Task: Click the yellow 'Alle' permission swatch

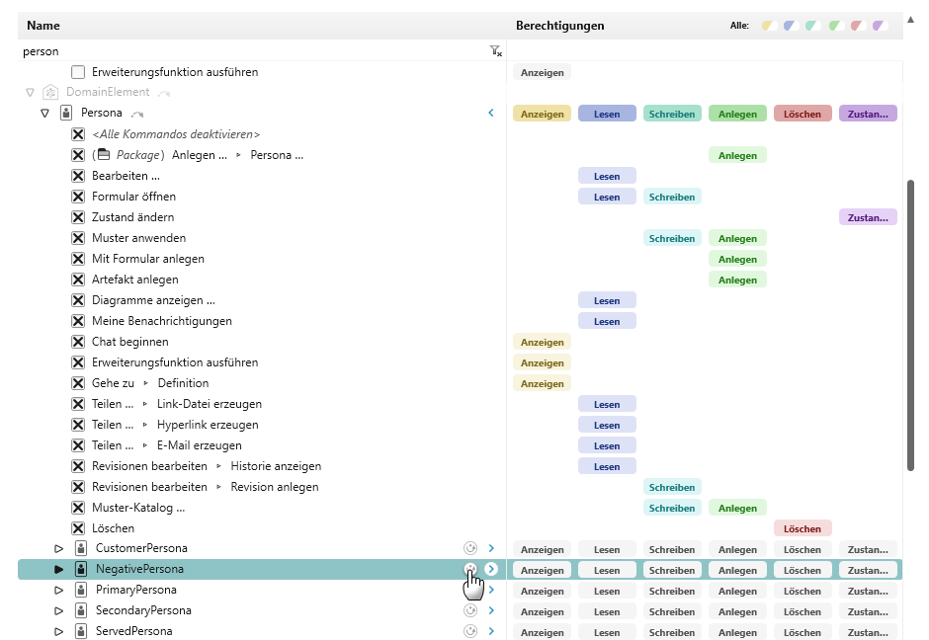Action: click(x=768, y=26)
